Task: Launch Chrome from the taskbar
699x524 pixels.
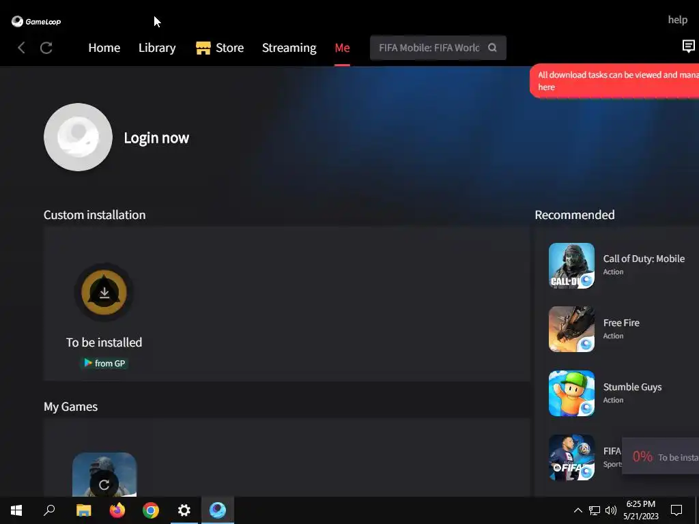Action: pyautogui.click(x=151, y=510)
